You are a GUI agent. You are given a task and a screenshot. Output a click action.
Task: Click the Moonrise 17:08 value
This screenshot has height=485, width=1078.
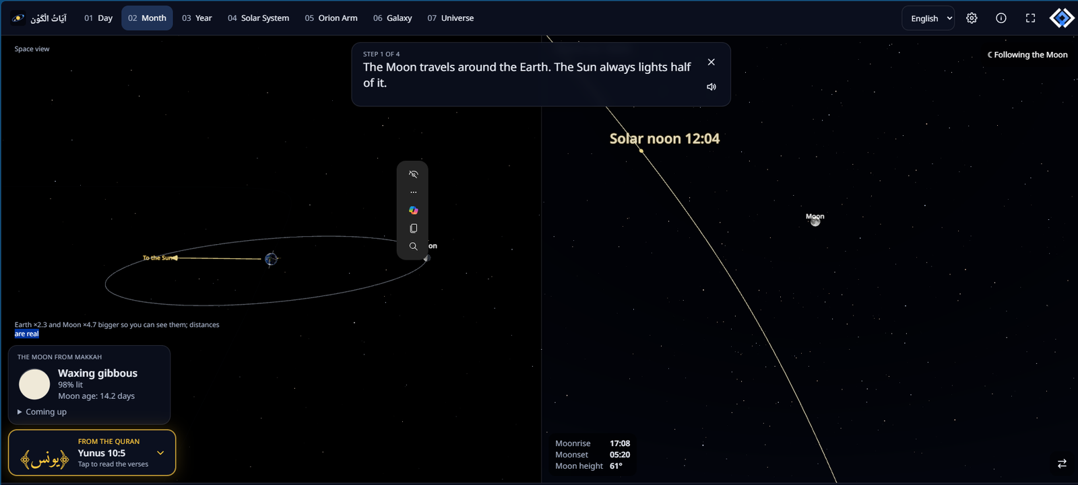(620, 443)
